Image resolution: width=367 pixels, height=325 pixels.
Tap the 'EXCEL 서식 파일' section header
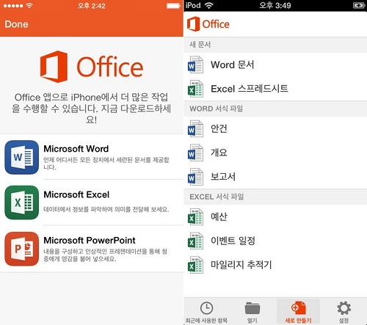(x=275, y=197)
